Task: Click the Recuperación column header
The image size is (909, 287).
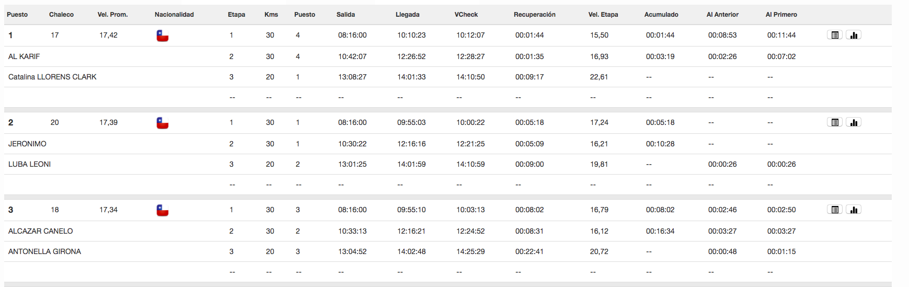Action: click(x=534, y=15)
